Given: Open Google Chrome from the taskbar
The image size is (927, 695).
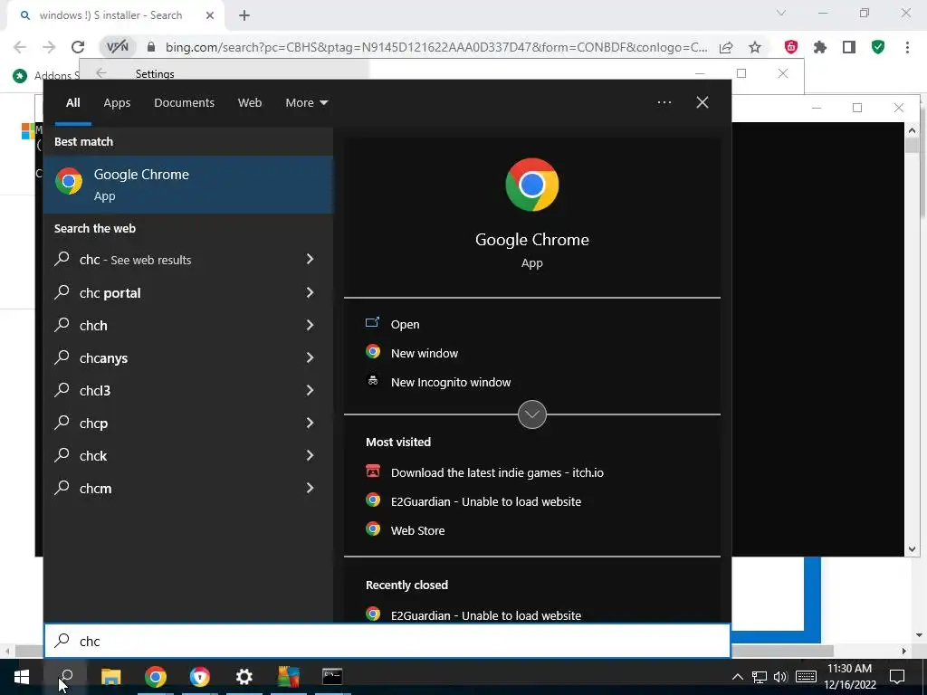Looking at the screenshot, I should click(156, 677).
